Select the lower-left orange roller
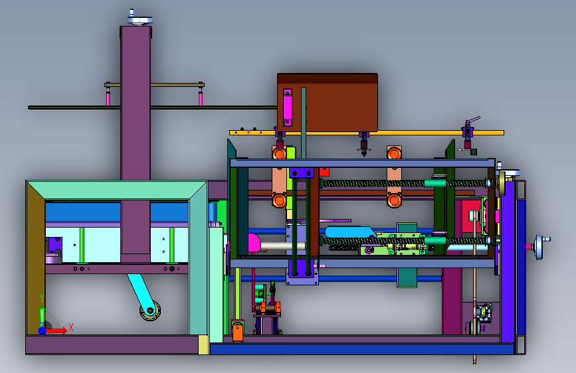The height and width of the screenshot is (373, 576). pyautogui.click(x=279, y=200)
